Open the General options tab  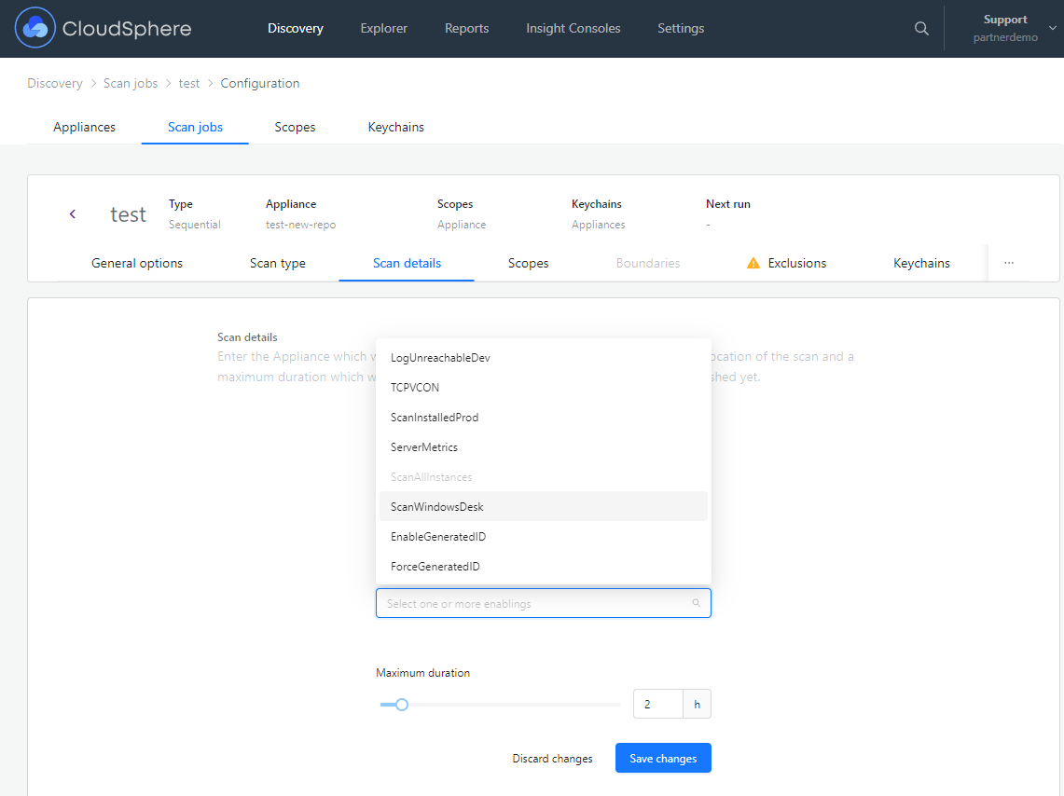pos(137,263)
